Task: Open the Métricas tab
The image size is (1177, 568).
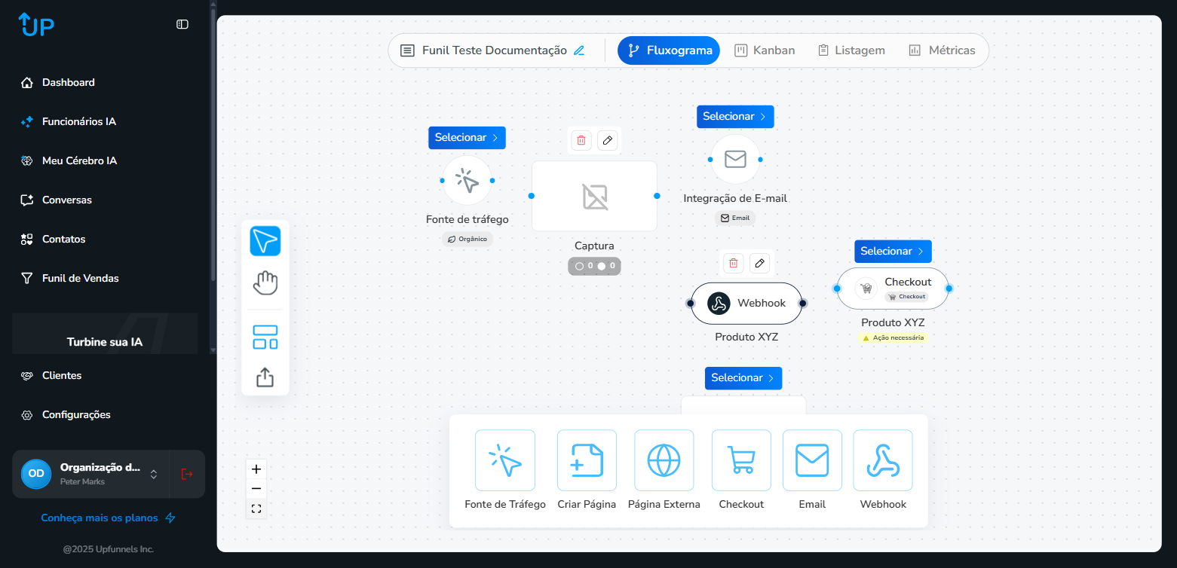Action: (x=942, y=50)
